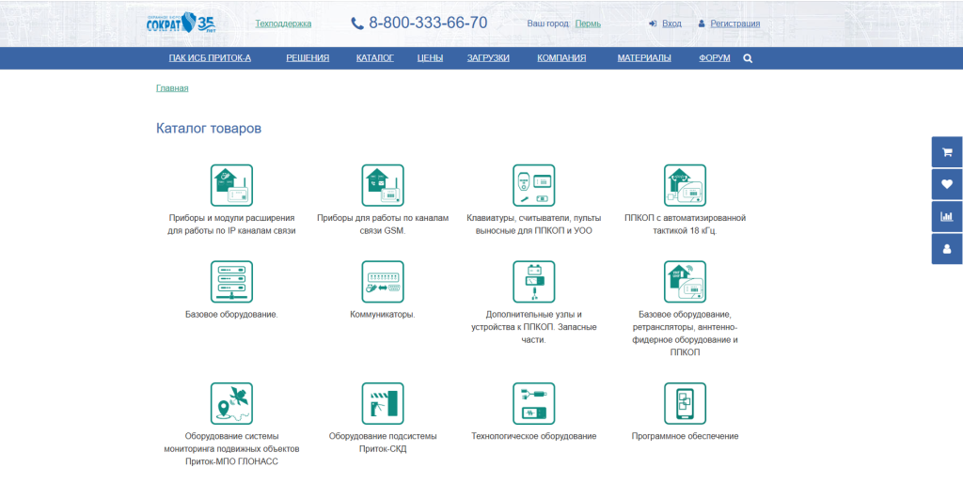Click the additional units and spare parts icon
The width and height of the screenshot is (963, 483).
534,282
